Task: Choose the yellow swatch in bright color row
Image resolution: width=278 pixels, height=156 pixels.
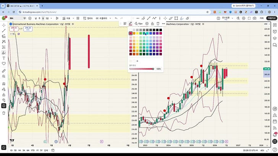Action: (x=137, y=33)
